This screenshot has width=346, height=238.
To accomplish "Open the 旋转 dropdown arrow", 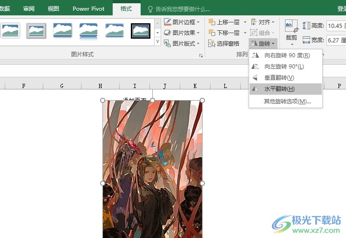I will (x=273, y=43).
